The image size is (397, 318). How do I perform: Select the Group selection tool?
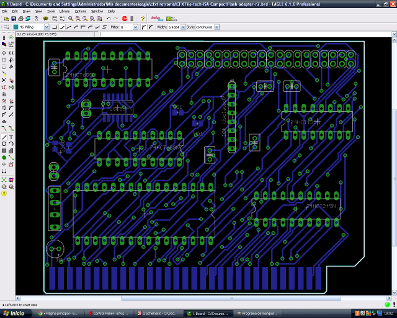coord(4,67)
